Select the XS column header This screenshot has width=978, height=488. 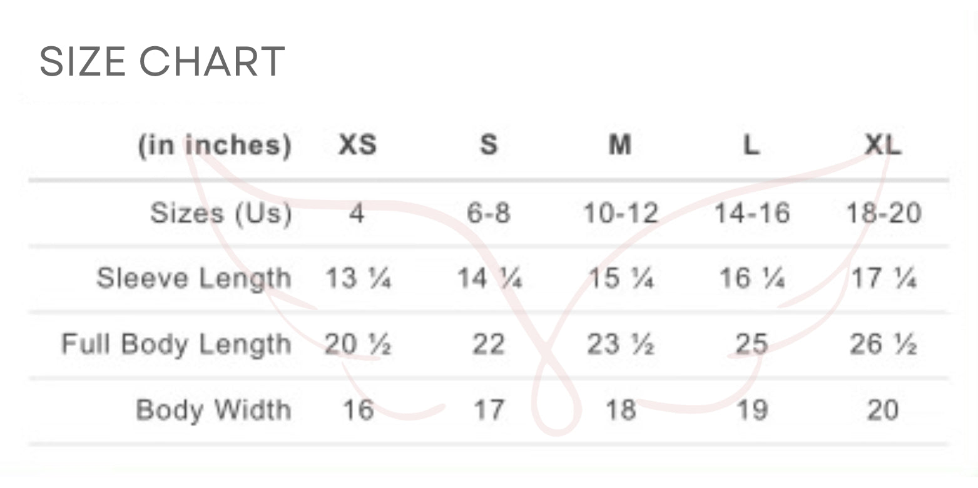[x=357, y=146]
